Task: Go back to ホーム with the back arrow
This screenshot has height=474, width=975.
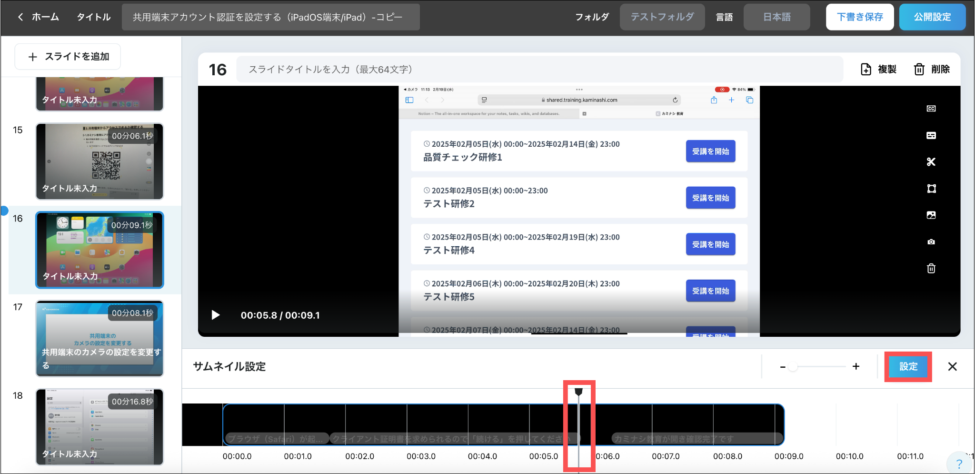Action: click(20, 17)
